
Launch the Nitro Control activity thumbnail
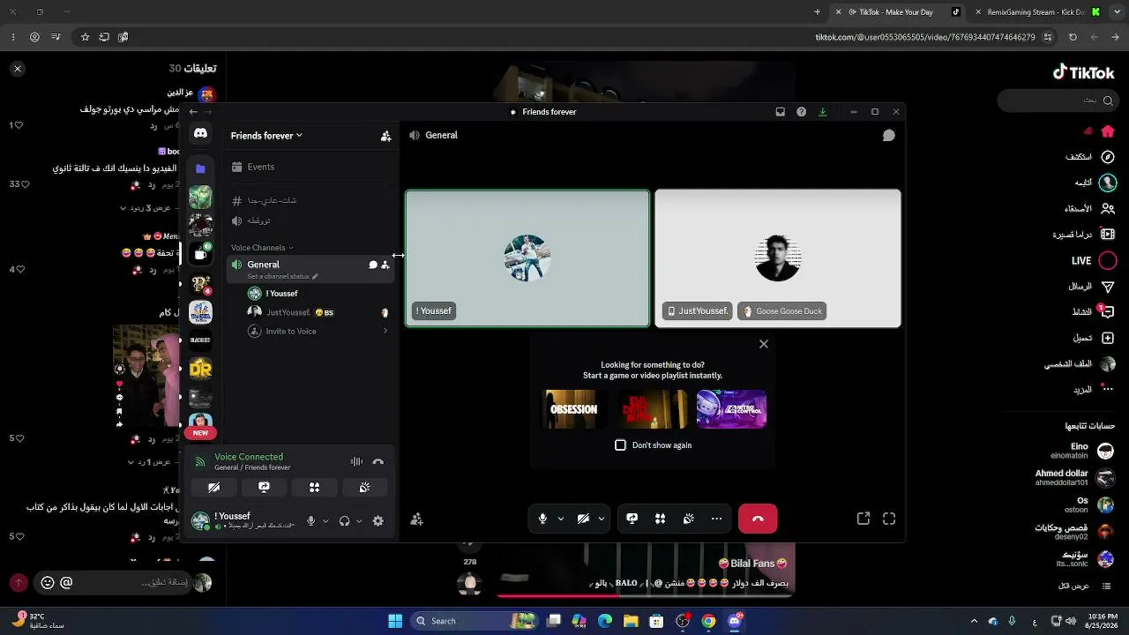pyautogui.click(x=731, y=409)
